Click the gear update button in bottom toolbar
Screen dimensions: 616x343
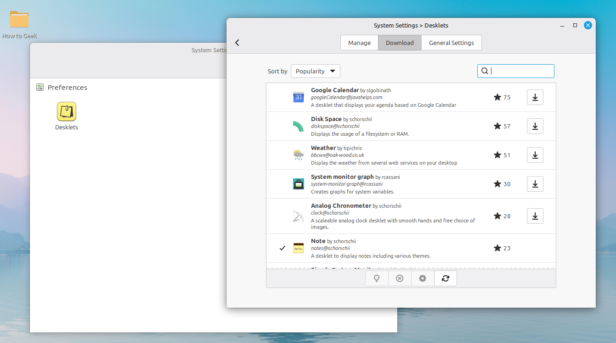click(x=423, y=278)
